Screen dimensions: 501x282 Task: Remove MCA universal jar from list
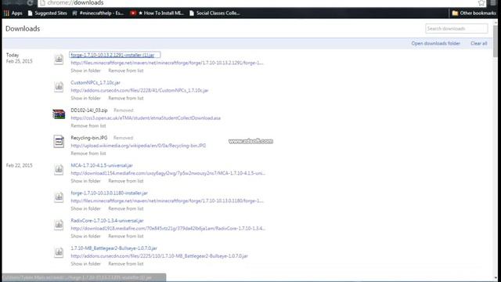(x=126, y=181)
